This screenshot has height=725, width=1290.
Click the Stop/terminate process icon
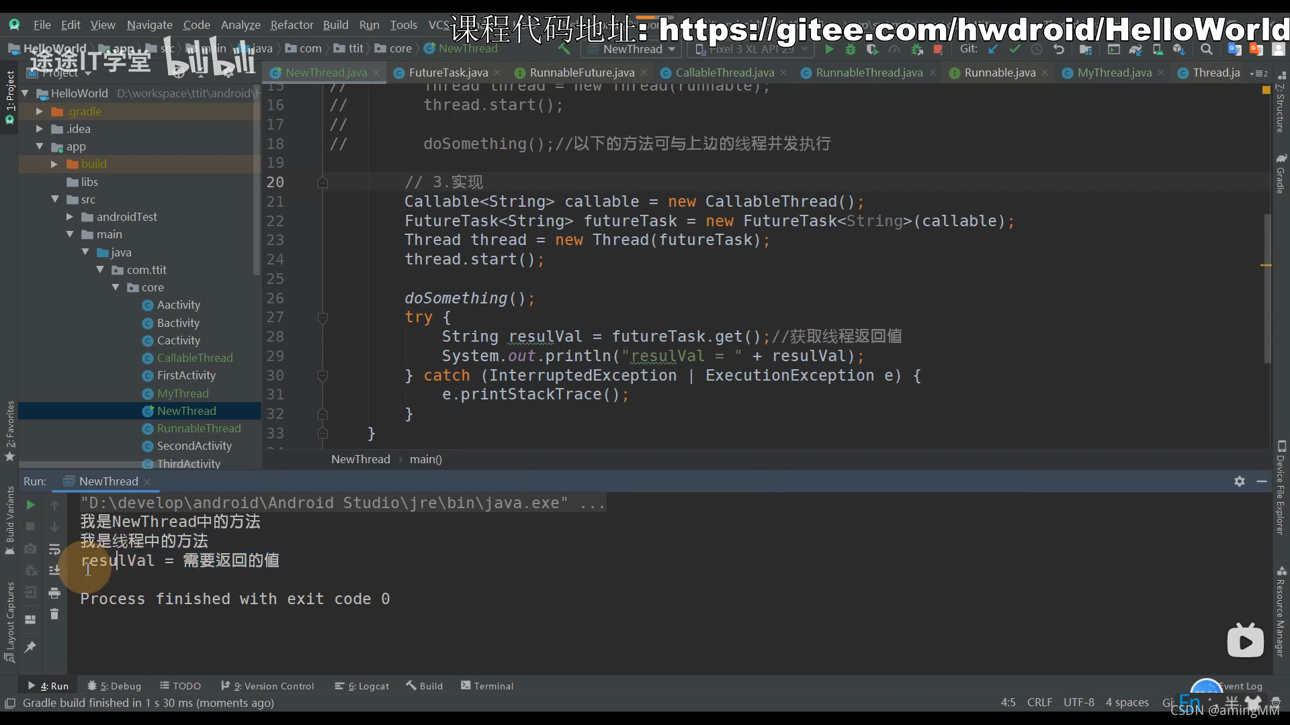point(30,527)
